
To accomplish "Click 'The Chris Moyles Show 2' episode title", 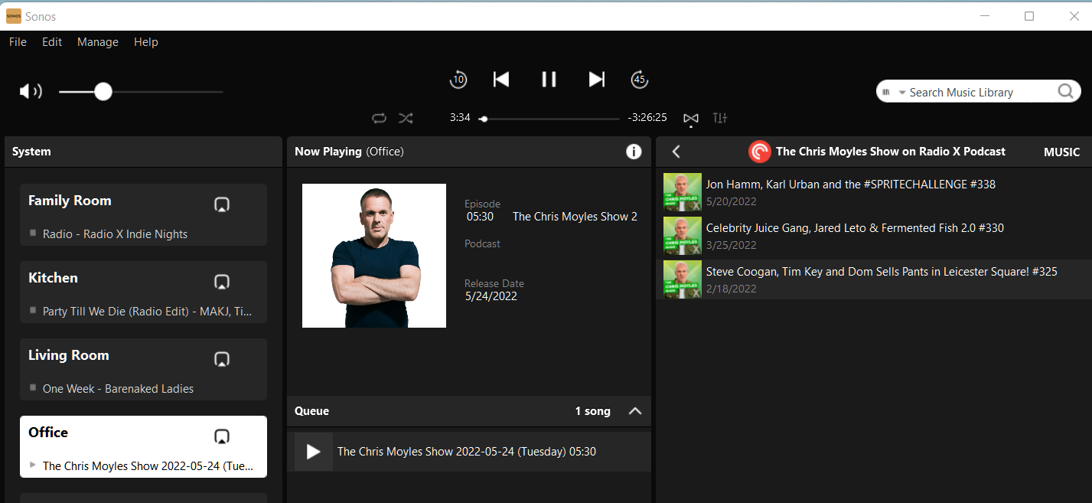I will click(x=575, y=217).
